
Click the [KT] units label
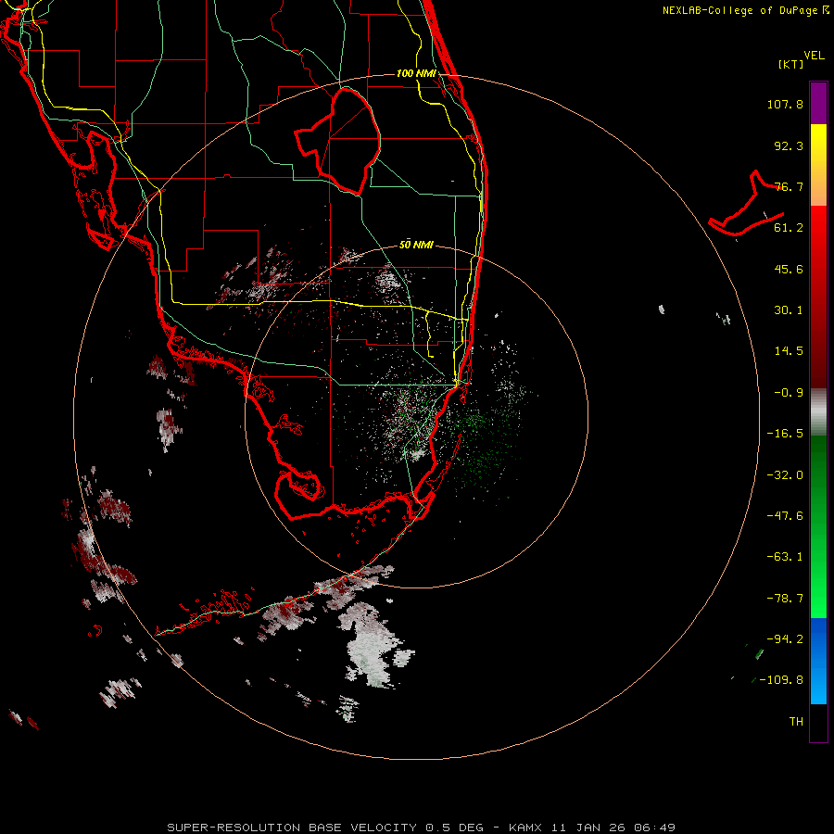pos(790,64)
